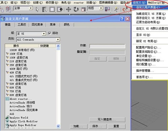Open the 视图 reference coordinate dropdown
Viewport: 168px width, 131px height.
101,8
